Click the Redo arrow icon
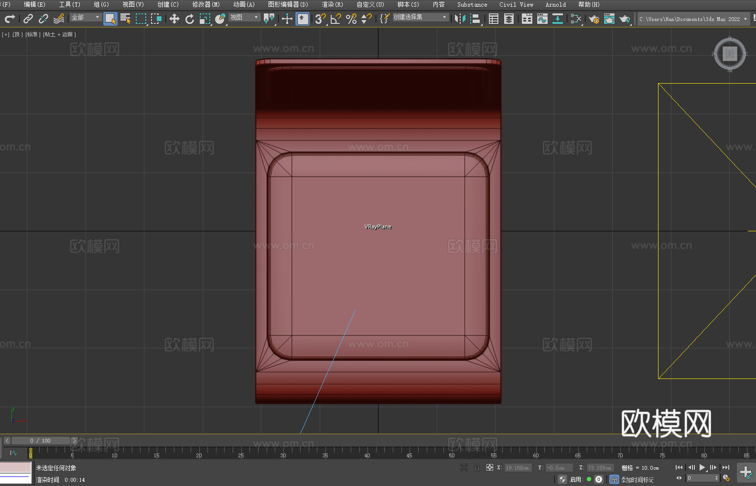This screenshot has width=756, height=486. coord(10,19)
